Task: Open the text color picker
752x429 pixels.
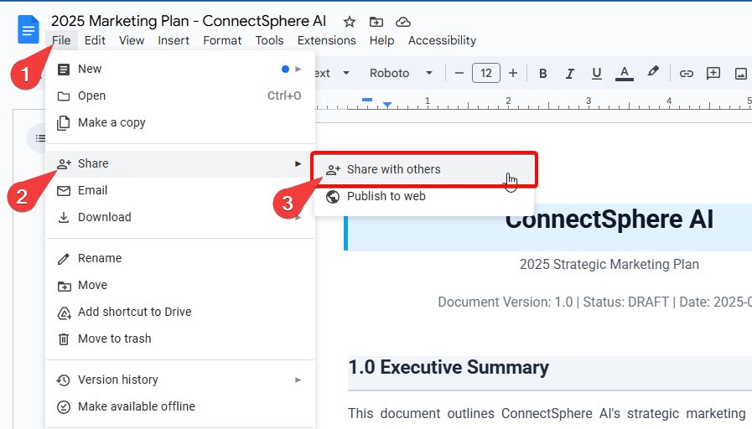Action: [624, 74]
